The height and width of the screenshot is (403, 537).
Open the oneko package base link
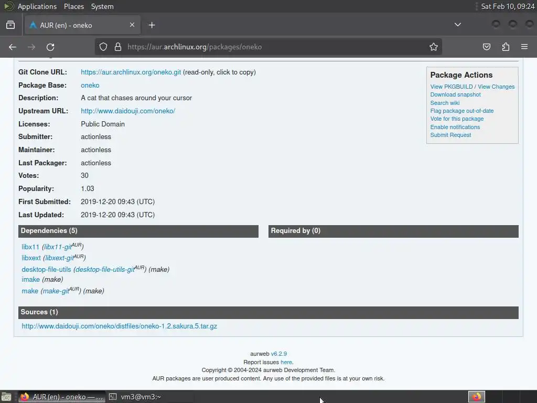[x=90, y=86]
